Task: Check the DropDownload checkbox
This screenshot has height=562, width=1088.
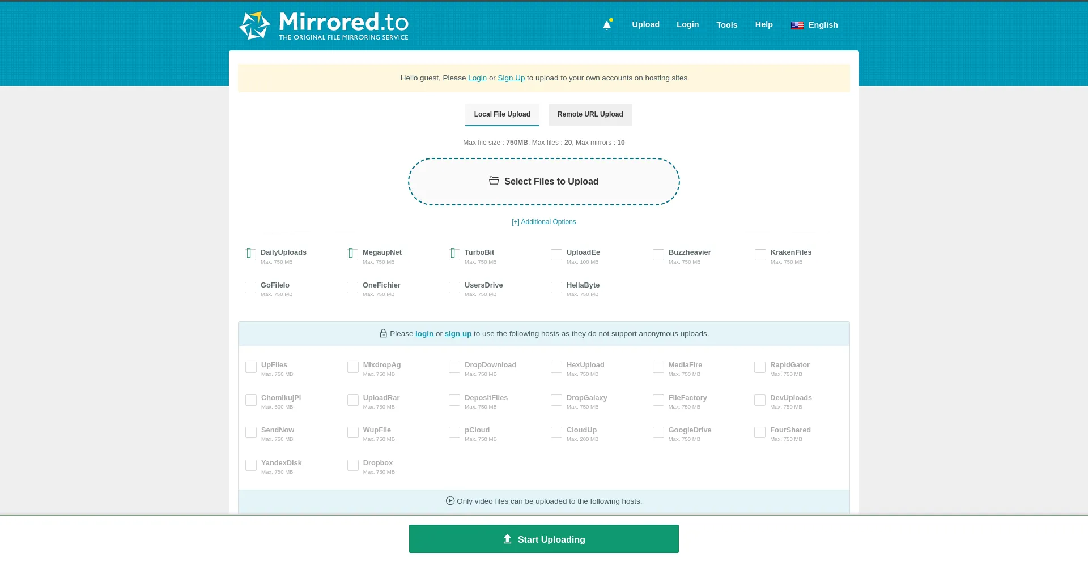Action: coord(454,367)
